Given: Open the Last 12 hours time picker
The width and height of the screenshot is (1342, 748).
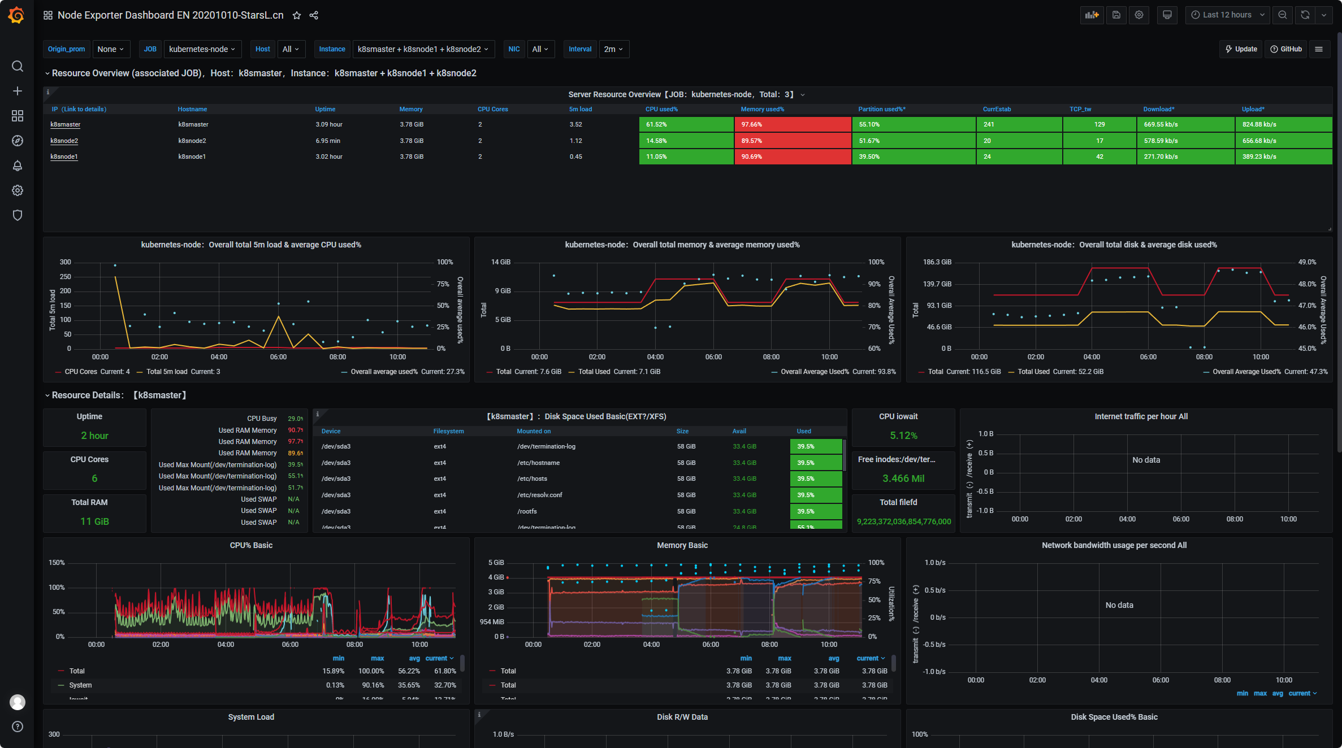Looking at the screenshot, I should coord(1227,15).
